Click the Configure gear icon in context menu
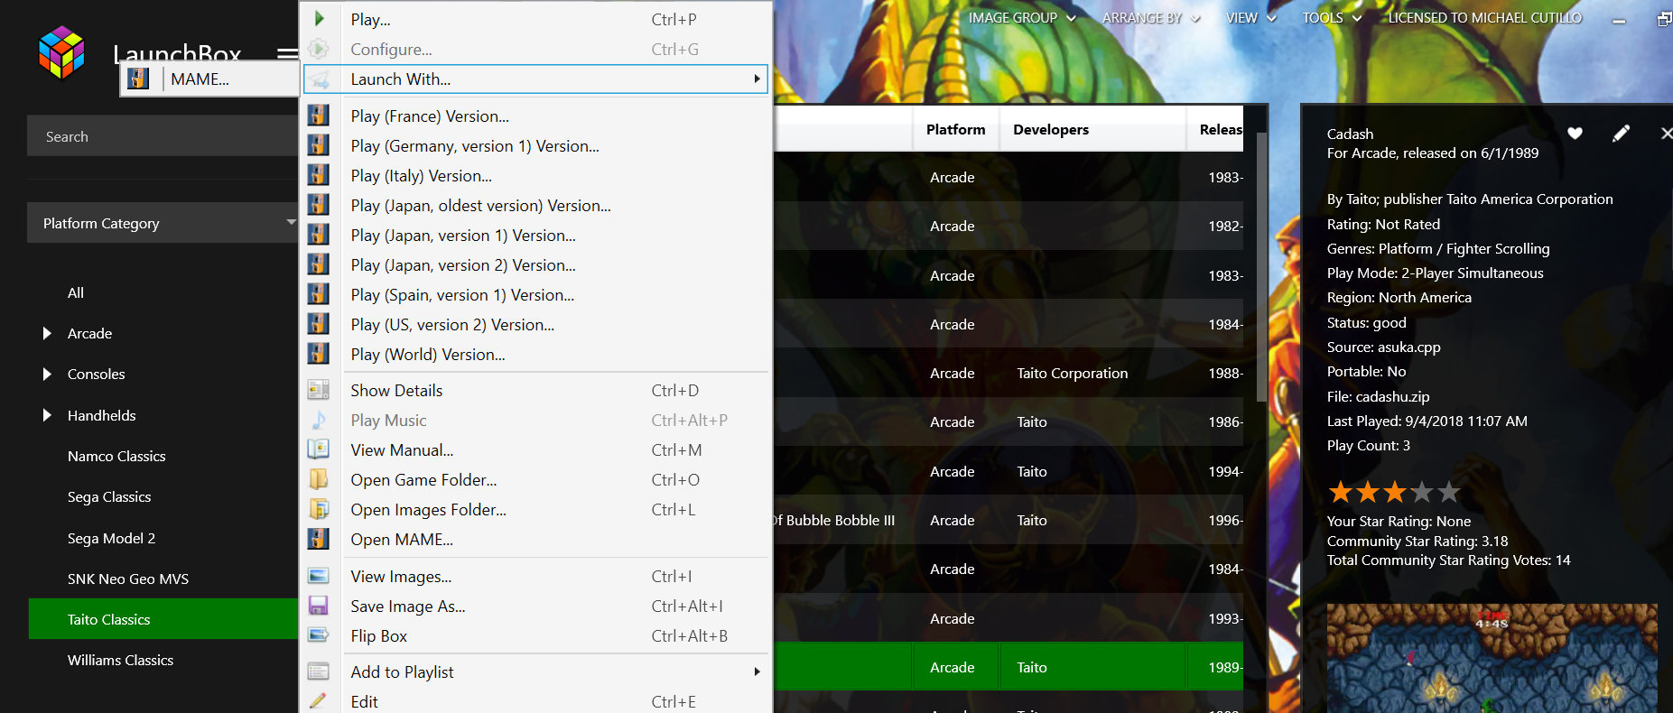Image resolution: width=1673 pixels, height=713 pixels. click(319, 49)
